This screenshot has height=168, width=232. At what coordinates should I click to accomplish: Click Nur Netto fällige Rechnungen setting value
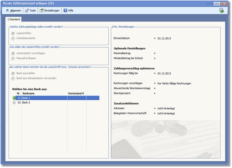174,83
